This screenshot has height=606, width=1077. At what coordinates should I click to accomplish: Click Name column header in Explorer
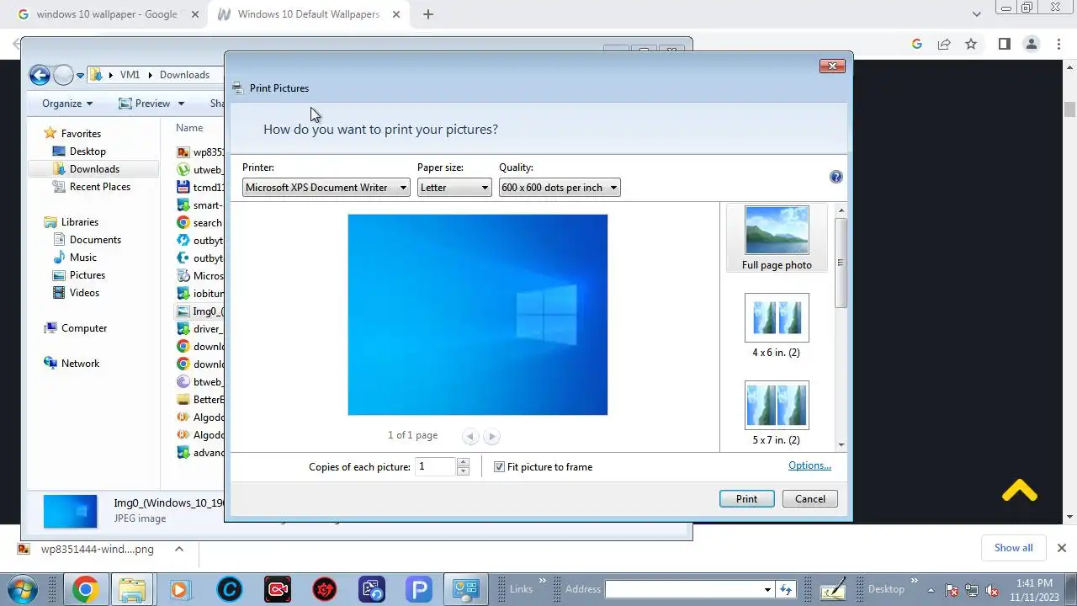pyautogui.click(x=189, y=128)
